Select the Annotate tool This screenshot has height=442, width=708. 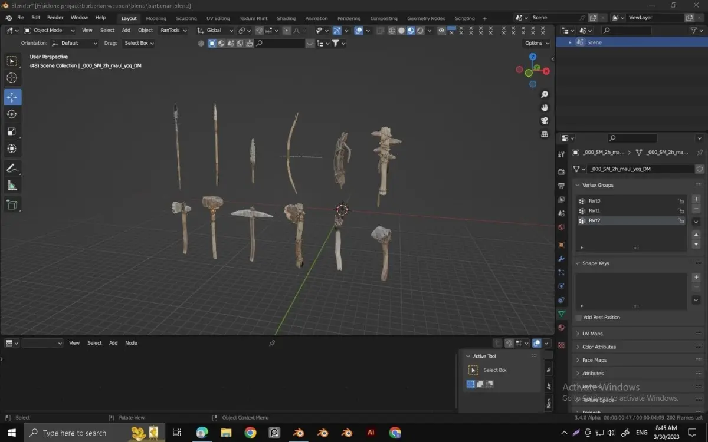[12, 169]
